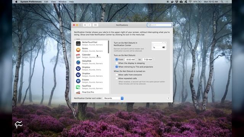Adjust the From time stepper arrows
Screen dimensions: 244x137
pos(136,59)
